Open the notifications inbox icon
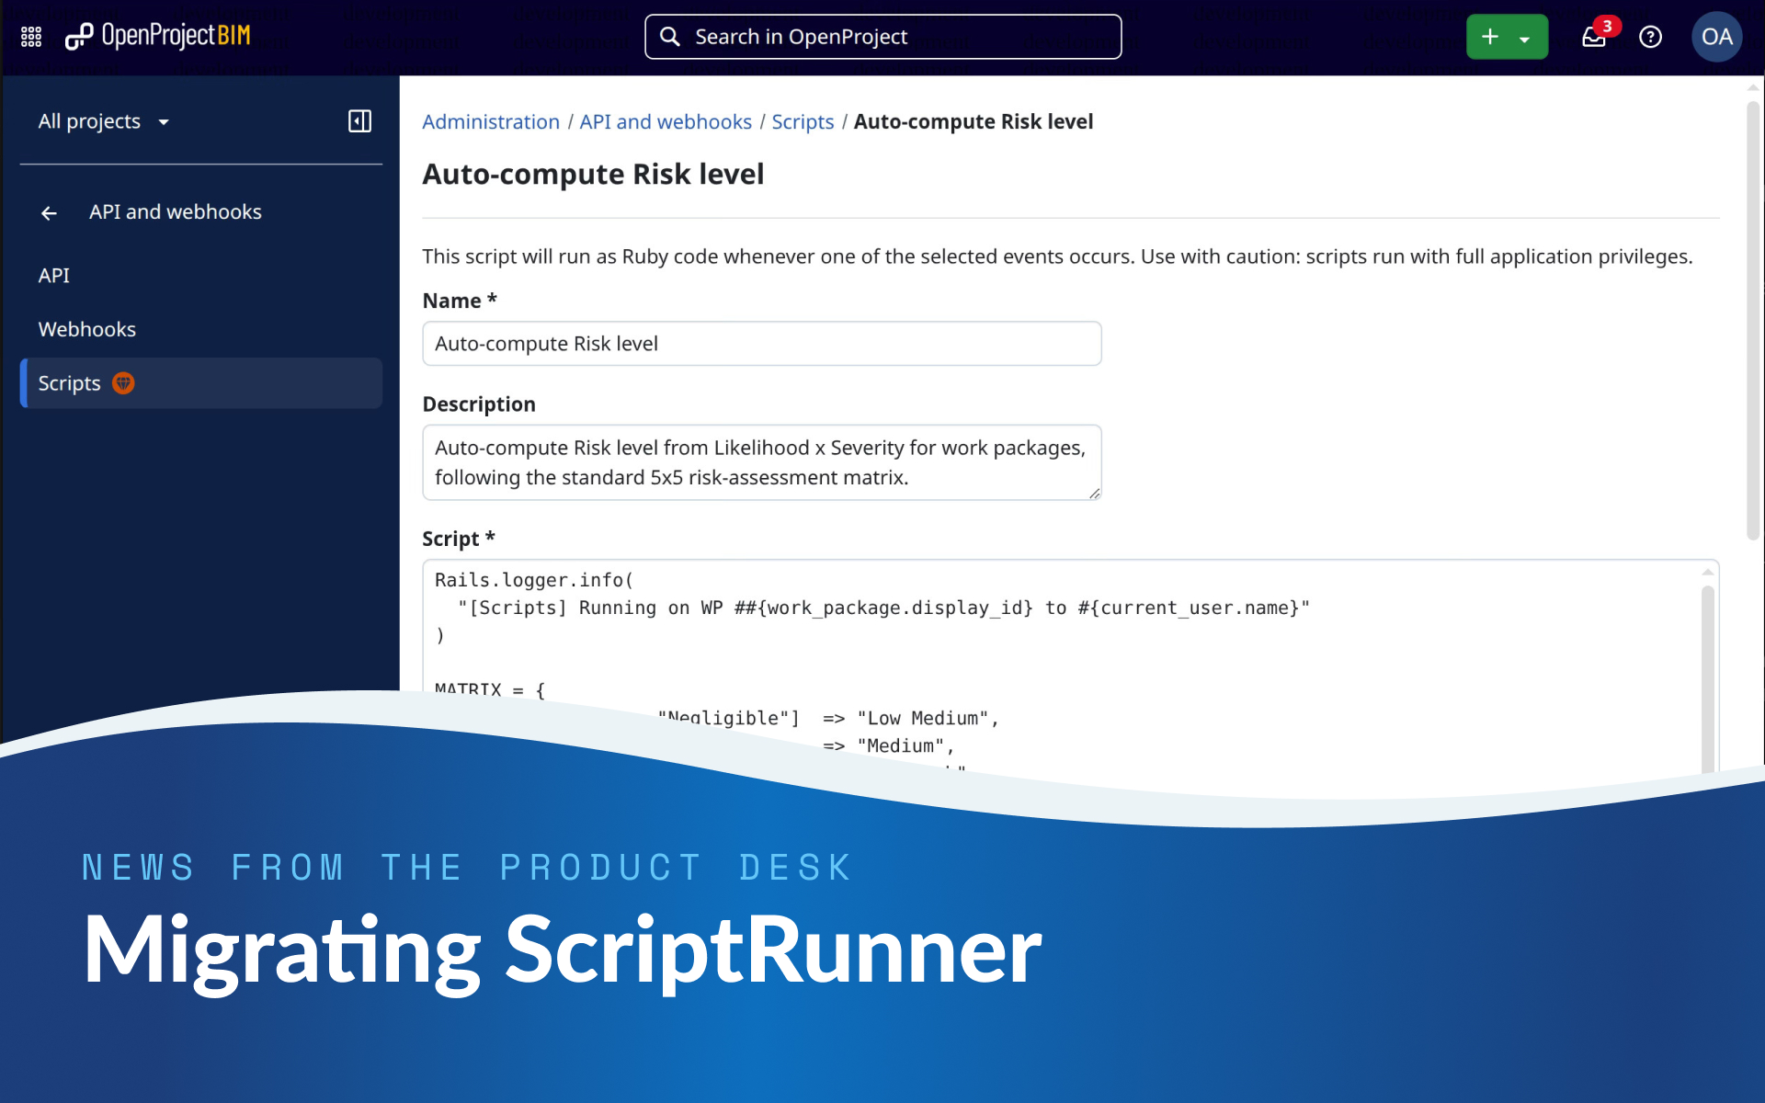The height and width of the screenshot is (1103, 1765). coord(1594,37)
